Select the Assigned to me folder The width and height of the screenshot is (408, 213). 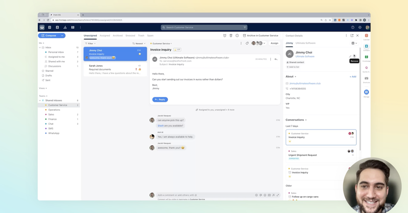pyautogui.click(x=56, y=57)
